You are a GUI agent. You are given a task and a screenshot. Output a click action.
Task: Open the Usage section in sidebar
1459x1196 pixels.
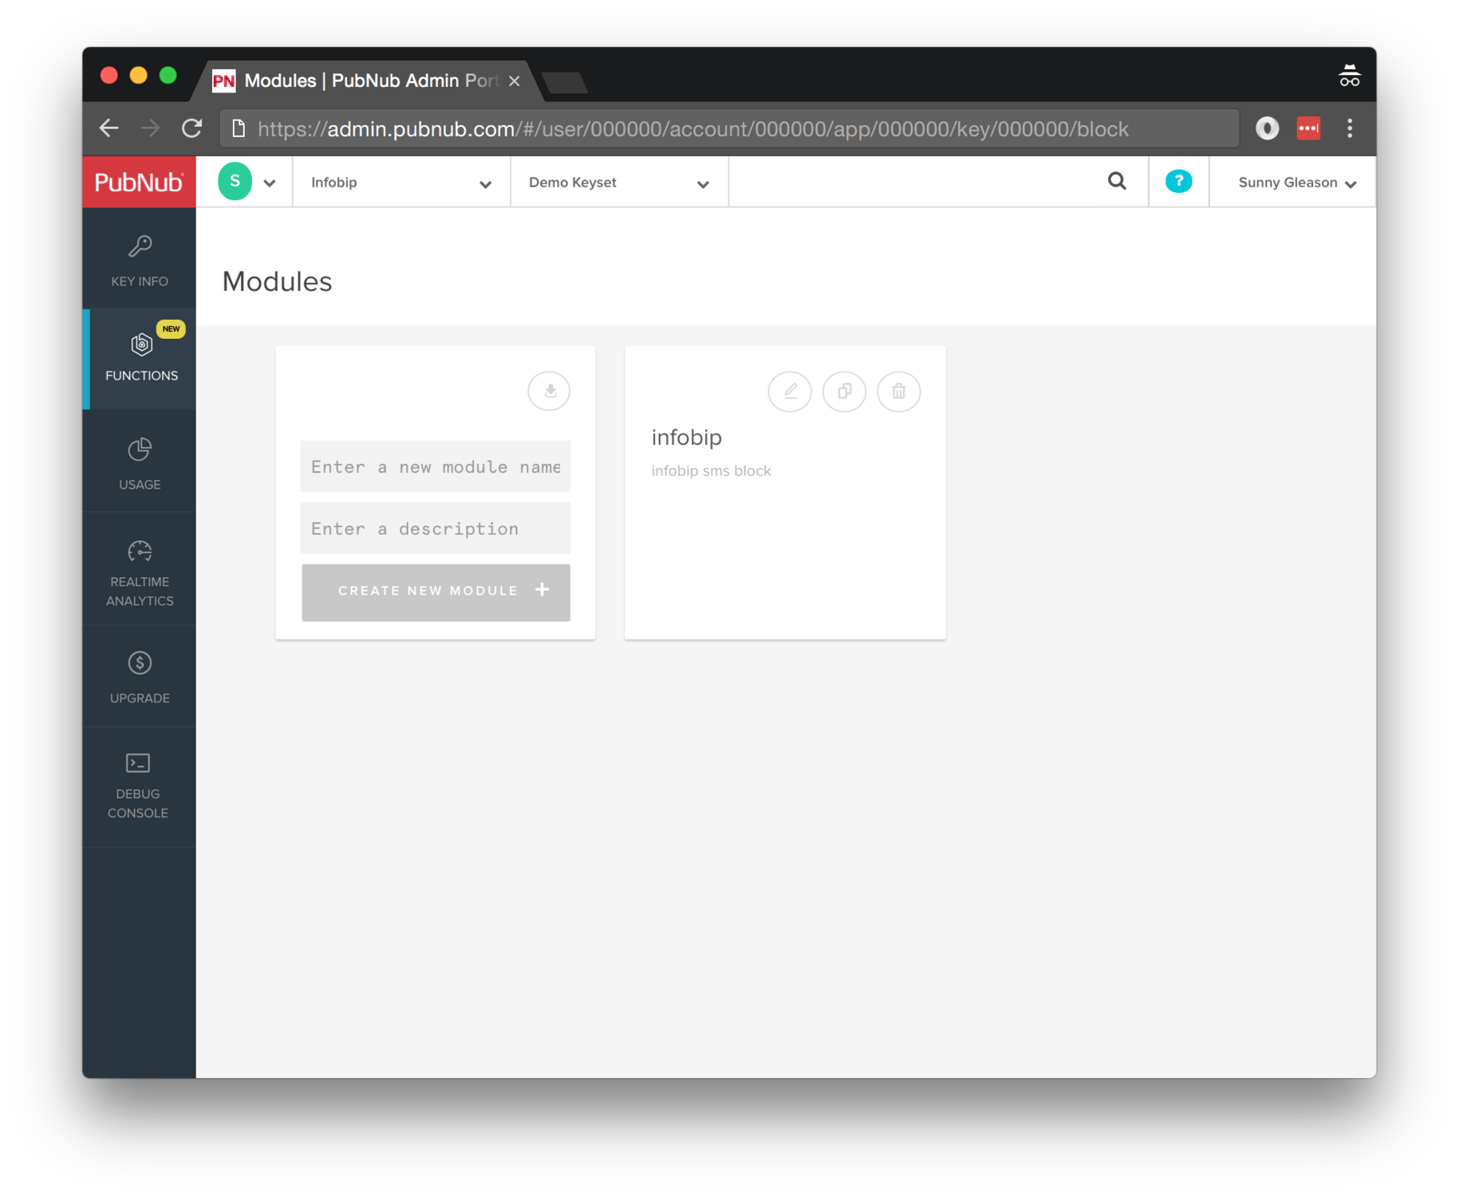point(140,464)
